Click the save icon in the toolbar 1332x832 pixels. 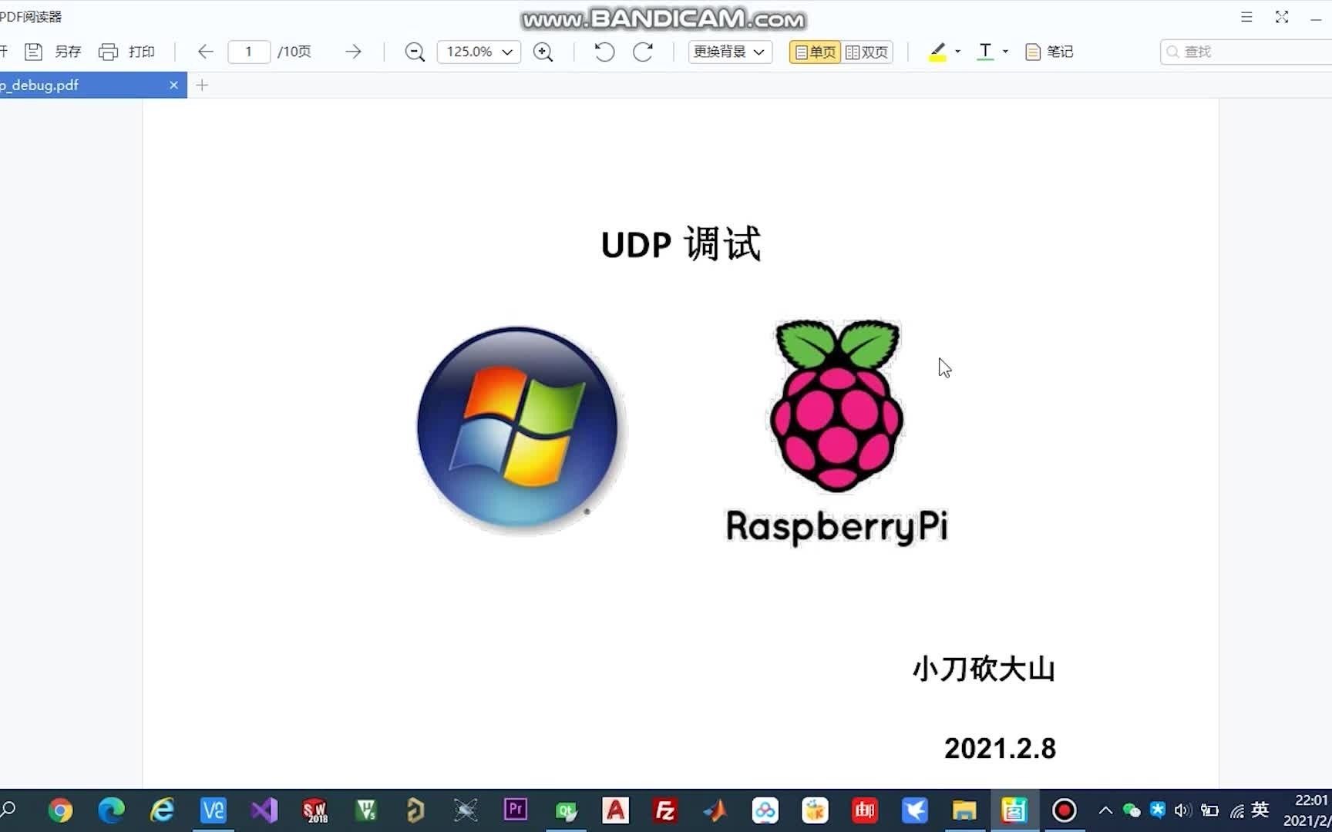33,52
